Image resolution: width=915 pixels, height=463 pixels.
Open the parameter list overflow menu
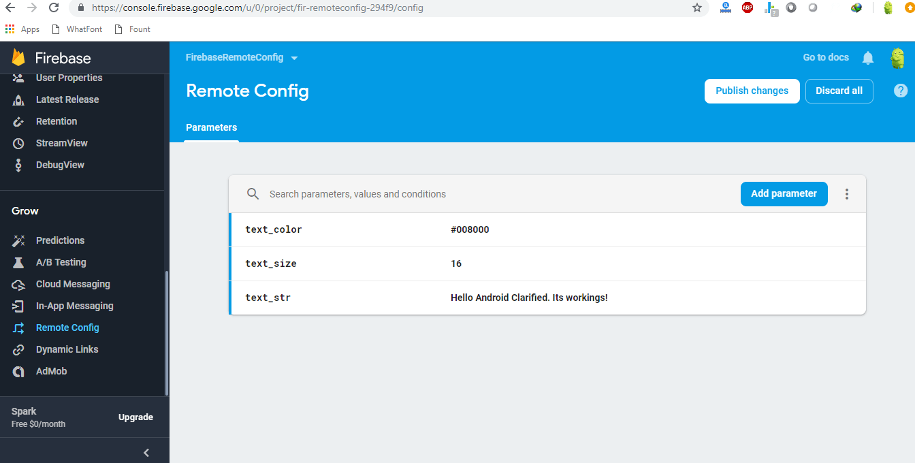(x=846, y=194)
